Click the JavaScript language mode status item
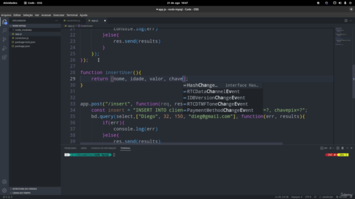The width and height of the screenshot is (355, 199). 327,197
